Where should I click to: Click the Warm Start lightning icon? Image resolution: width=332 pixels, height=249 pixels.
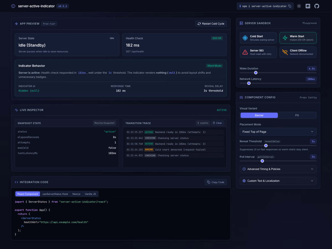point(285,38)
